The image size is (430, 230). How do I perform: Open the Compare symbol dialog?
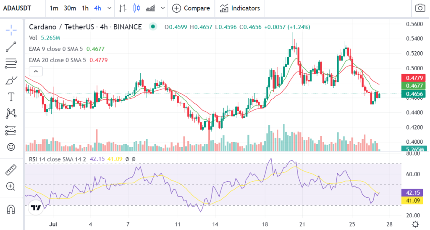[x=191, y=8]
